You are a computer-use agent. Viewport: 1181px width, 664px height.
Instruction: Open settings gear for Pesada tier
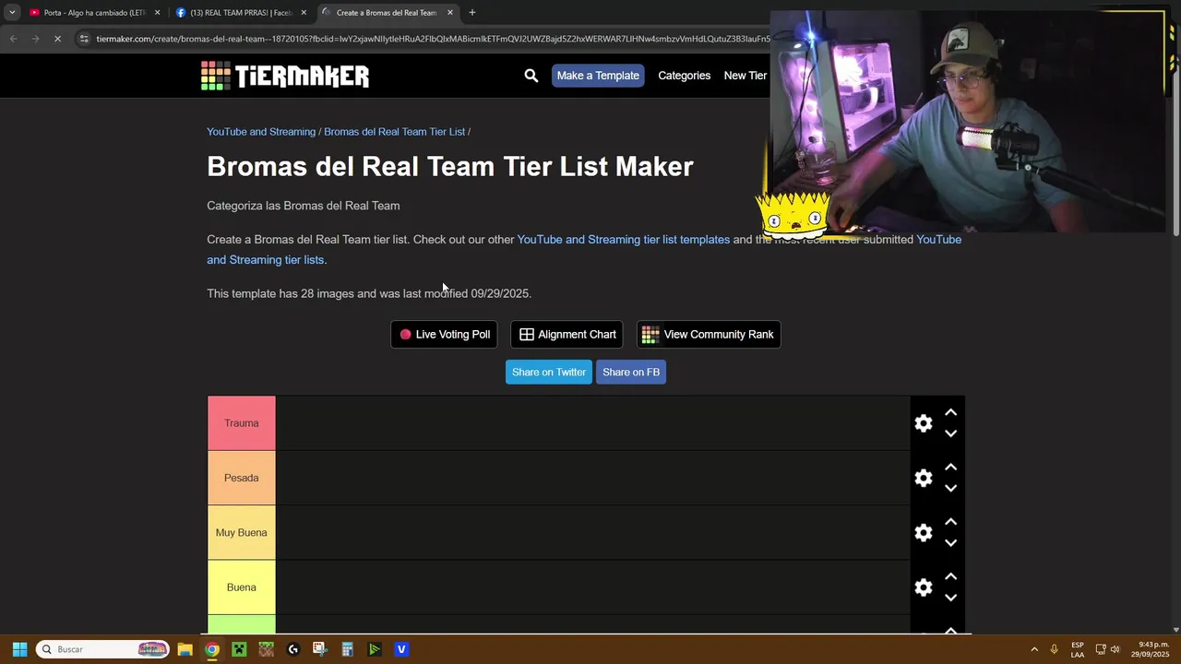(924, 478)
